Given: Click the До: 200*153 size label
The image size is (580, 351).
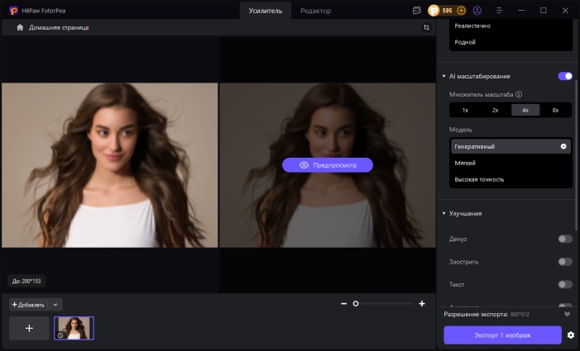Looking at the screenshot, I should (26, 282).
